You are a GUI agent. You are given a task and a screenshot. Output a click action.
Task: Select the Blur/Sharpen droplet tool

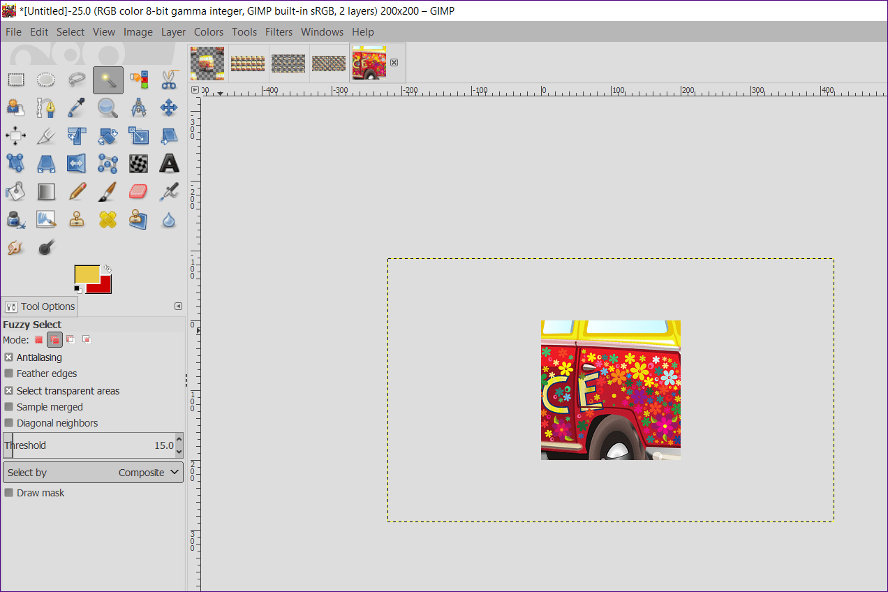click(169, 219)
